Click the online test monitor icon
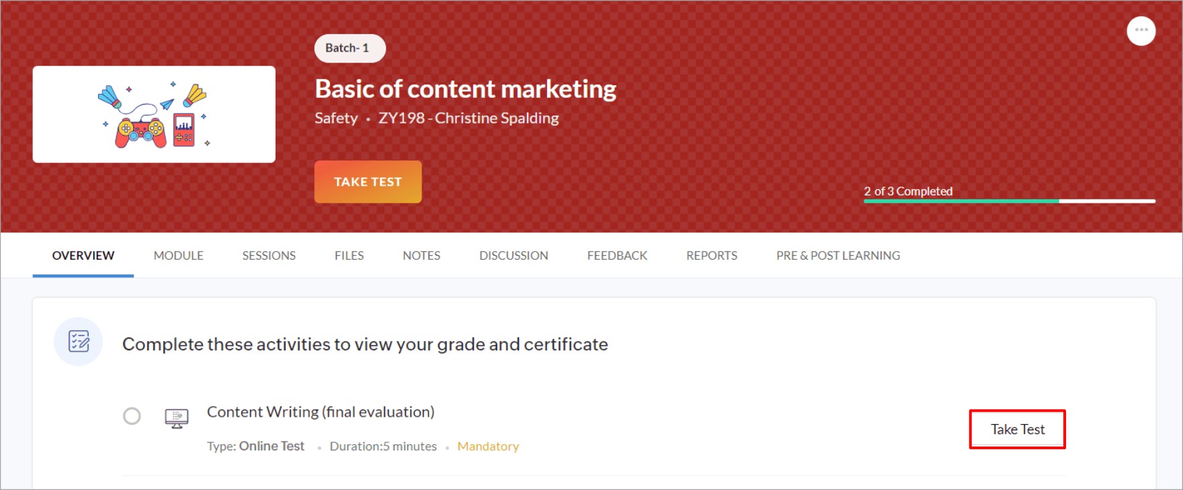Screen dimensions: 1183x490 [x=177, y=418]
